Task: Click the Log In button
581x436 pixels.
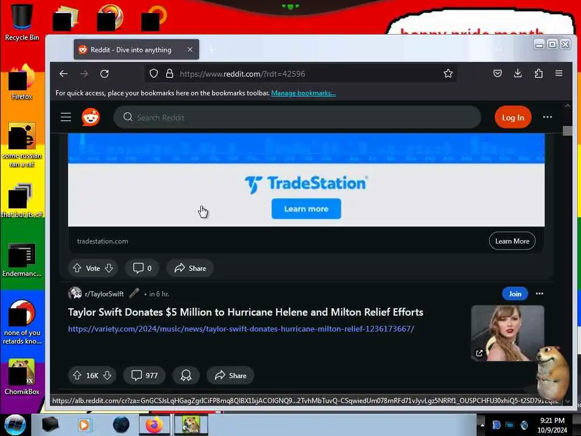Action: coord(513,118)
